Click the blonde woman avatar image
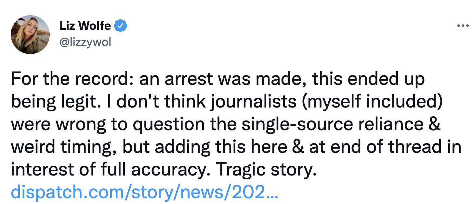The width and height of the screenshot is (472, 204). pyautogui.click(x=30, y=34)
